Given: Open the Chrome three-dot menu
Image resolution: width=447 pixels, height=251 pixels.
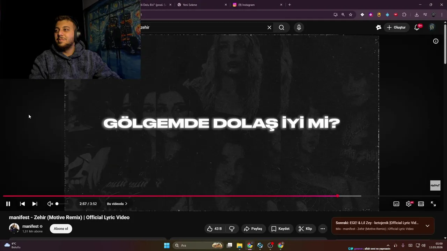Looking at the screenshot, I should tap(442, 15).
